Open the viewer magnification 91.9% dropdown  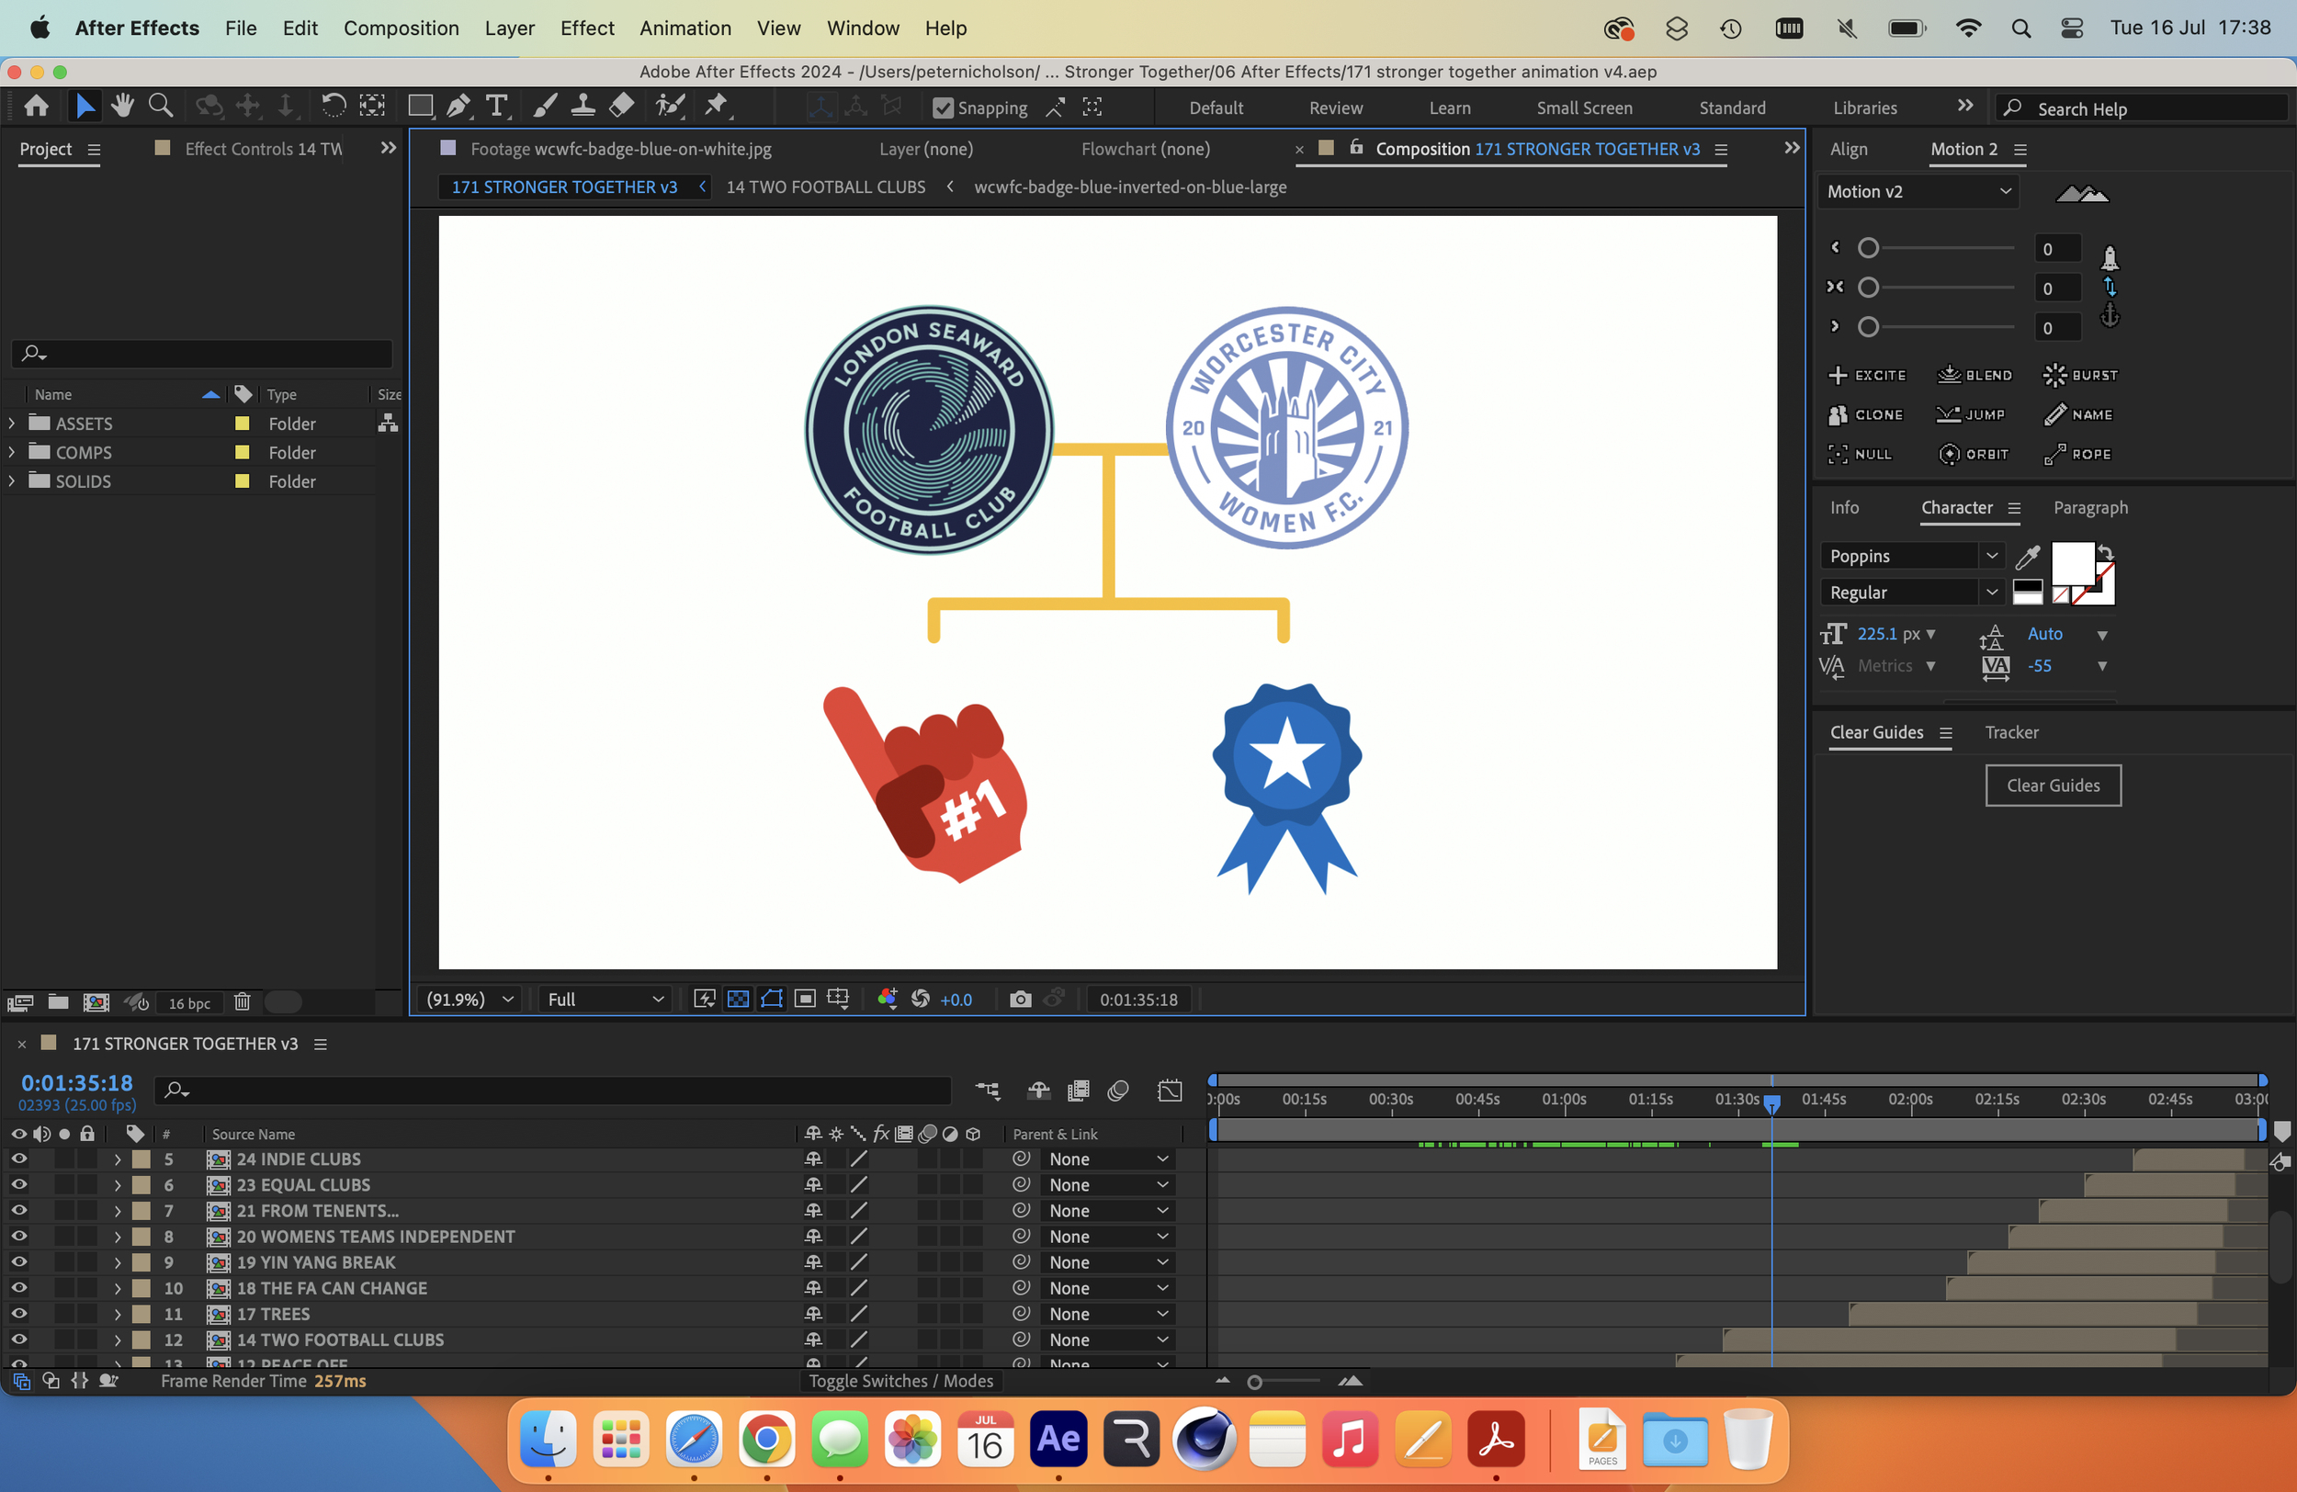[470, 1000]
